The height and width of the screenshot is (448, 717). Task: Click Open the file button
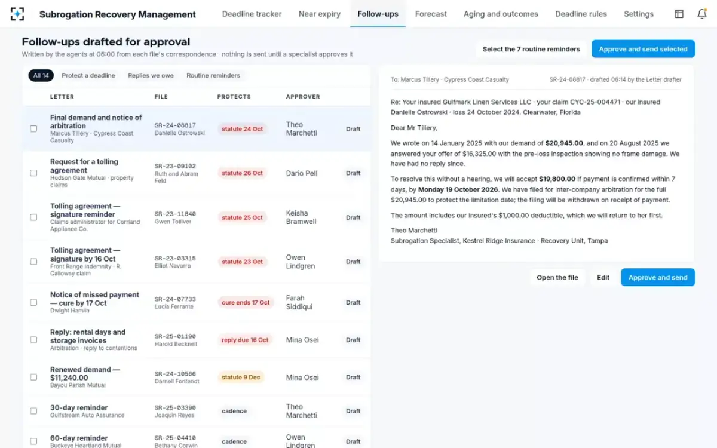(x=557, y=277)
